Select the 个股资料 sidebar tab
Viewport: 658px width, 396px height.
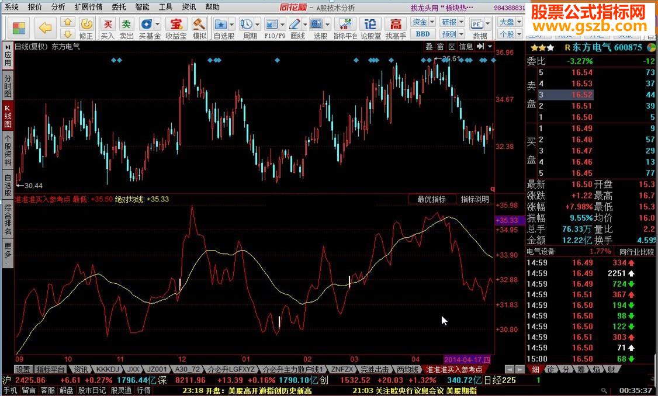click(x=8, y=151)
